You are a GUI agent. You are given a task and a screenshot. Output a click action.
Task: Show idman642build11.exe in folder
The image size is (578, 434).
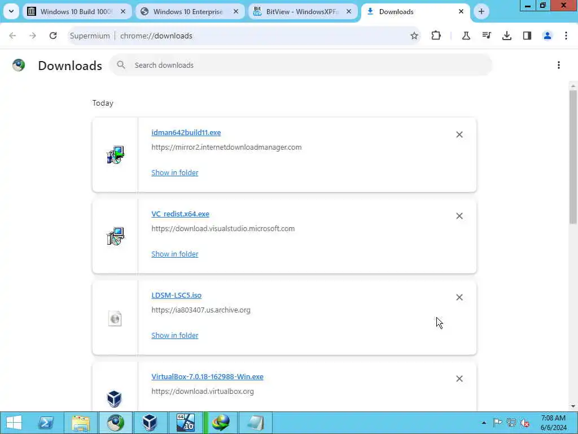(175, 173)
